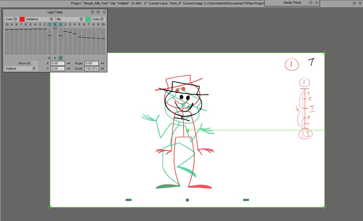Pick the green next-frames color swatch
This screenshot has height=221, width=363.
(88, 19)
